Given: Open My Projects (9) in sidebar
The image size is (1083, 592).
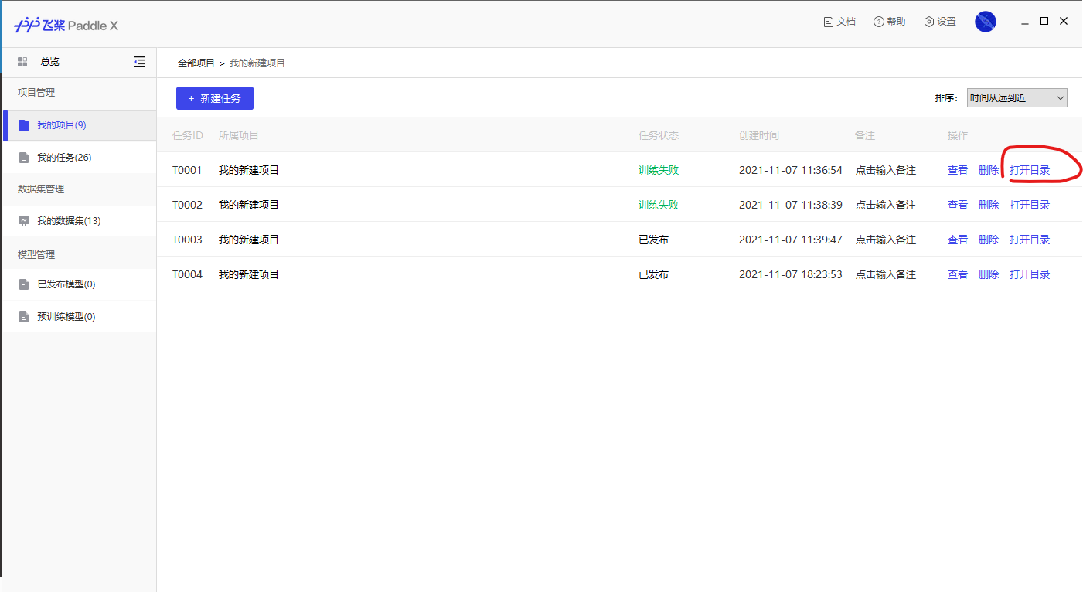Looking at the screenshot, I should pyautogui.click(x=61, y=125).
